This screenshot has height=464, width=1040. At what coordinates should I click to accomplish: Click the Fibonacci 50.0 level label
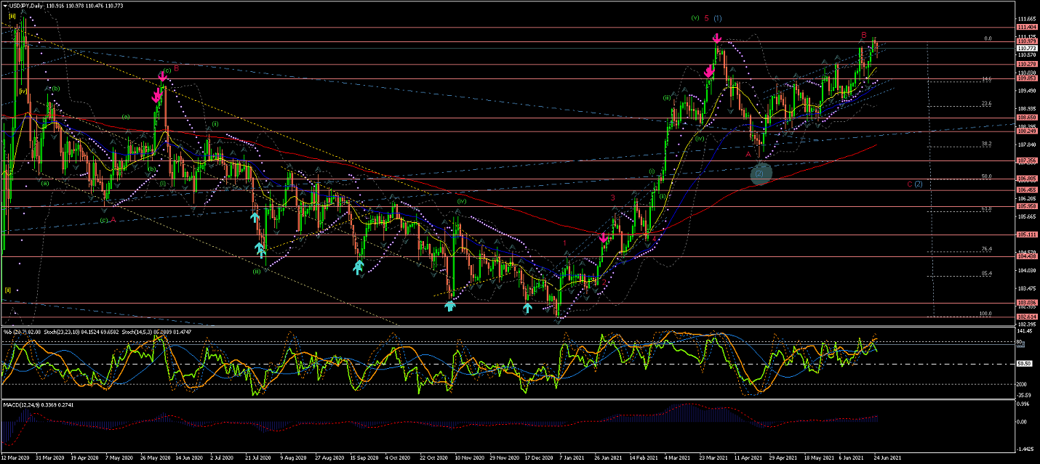(986, 176)
